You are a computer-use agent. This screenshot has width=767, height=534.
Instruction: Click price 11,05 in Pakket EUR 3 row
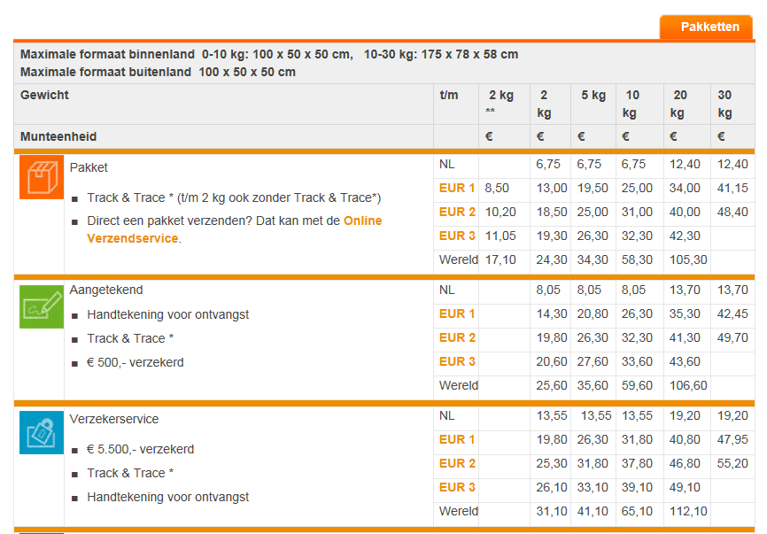point(500,236)
